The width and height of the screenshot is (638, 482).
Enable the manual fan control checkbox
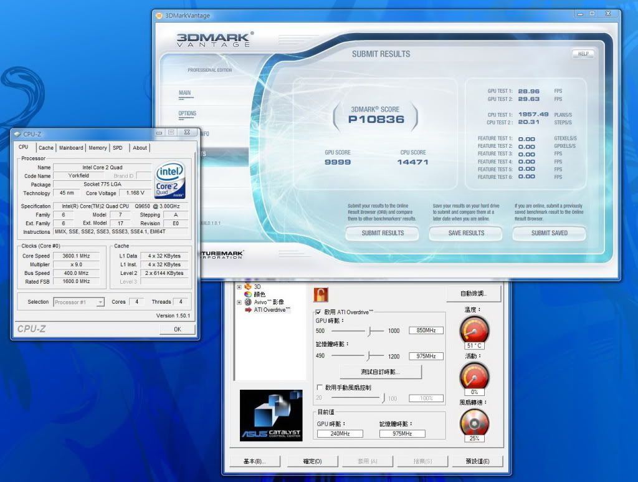click(320, 387)
